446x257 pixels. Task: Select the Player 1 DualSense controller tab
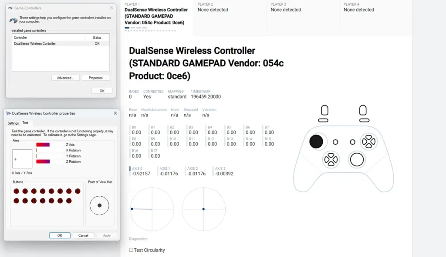click(156, 17)
